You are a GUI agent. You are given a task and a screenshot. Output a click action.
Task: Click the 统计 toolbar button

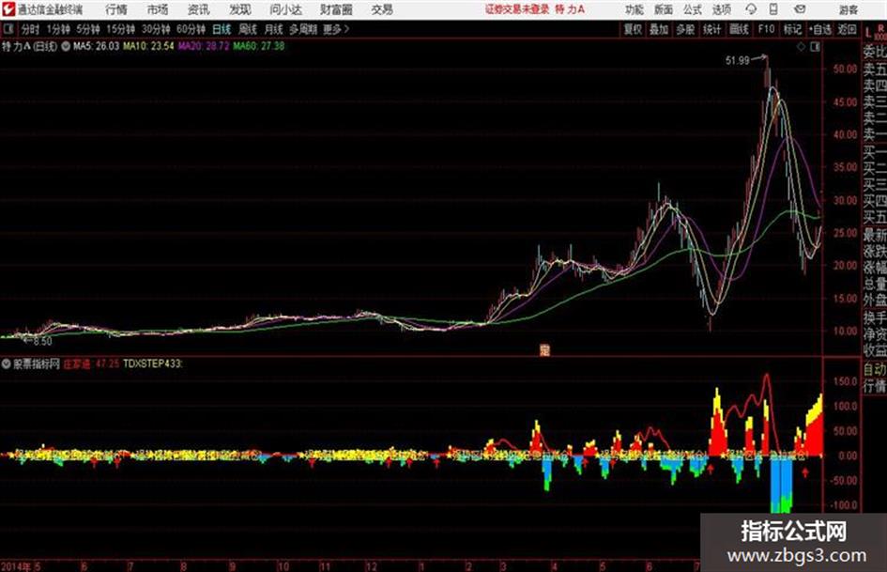pos(711,29)
